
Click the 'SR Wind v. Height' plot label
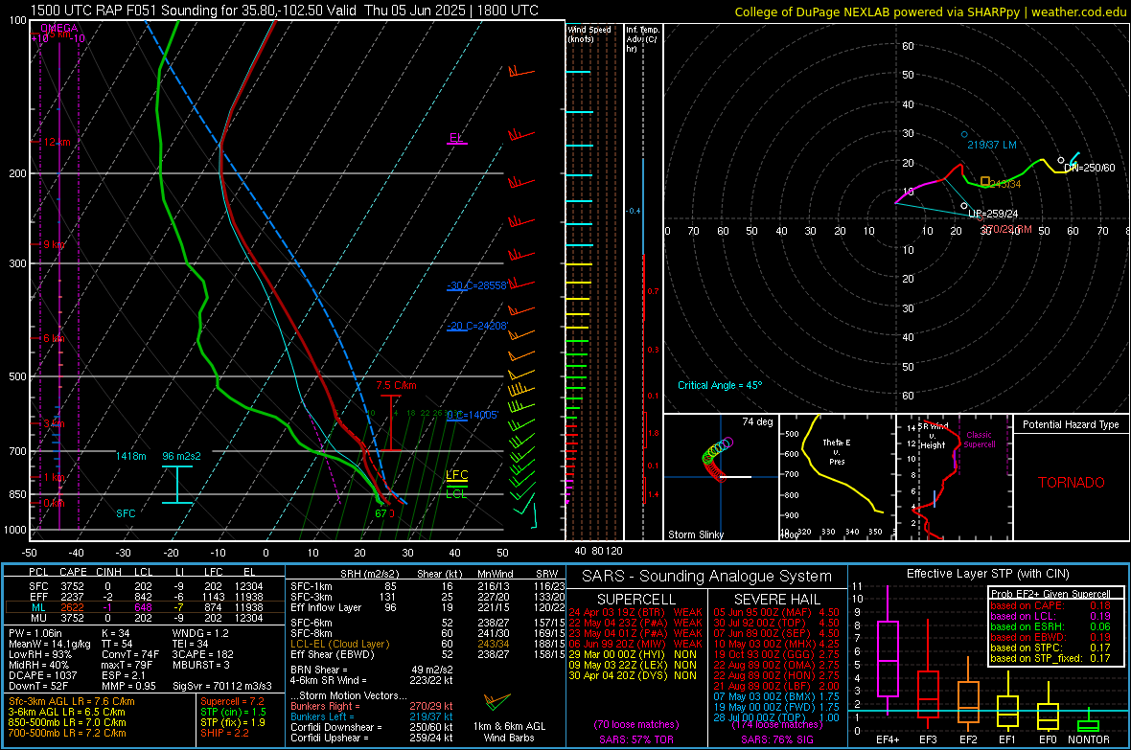pos(933,436)
